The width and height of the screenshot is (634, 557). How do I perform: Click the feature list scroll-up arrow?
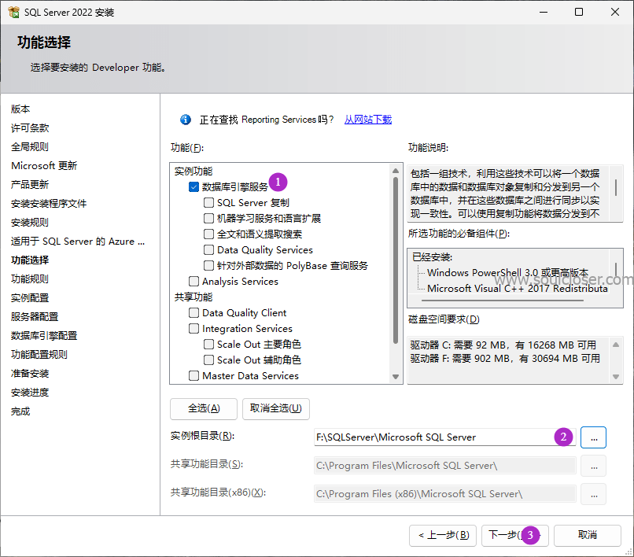(x=396, y=171)
